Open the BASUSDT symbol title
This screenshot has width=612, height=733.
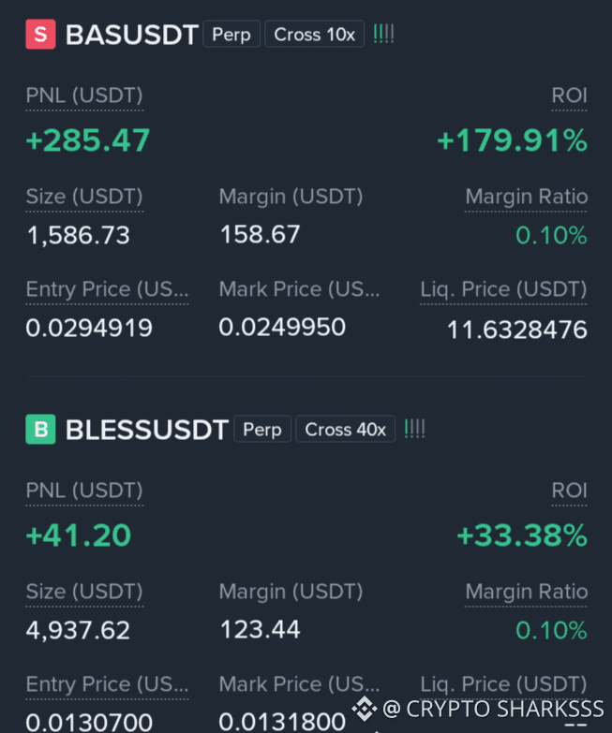(132, 35)
